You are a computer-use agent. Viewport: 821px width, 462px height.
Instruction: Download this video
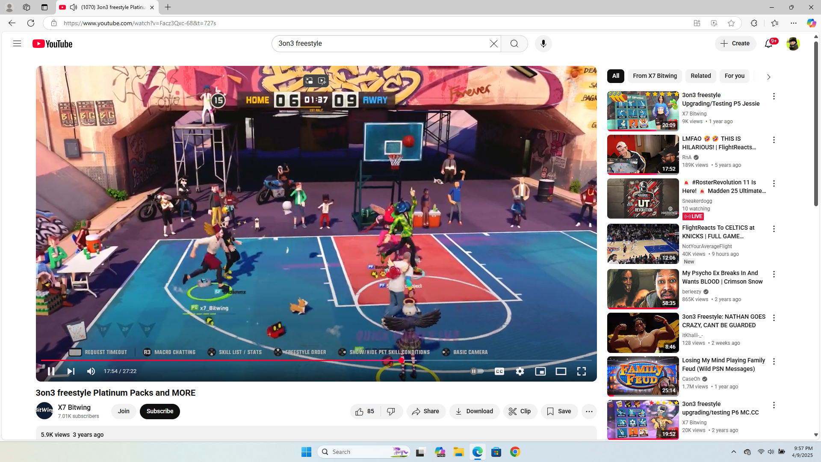474,412
